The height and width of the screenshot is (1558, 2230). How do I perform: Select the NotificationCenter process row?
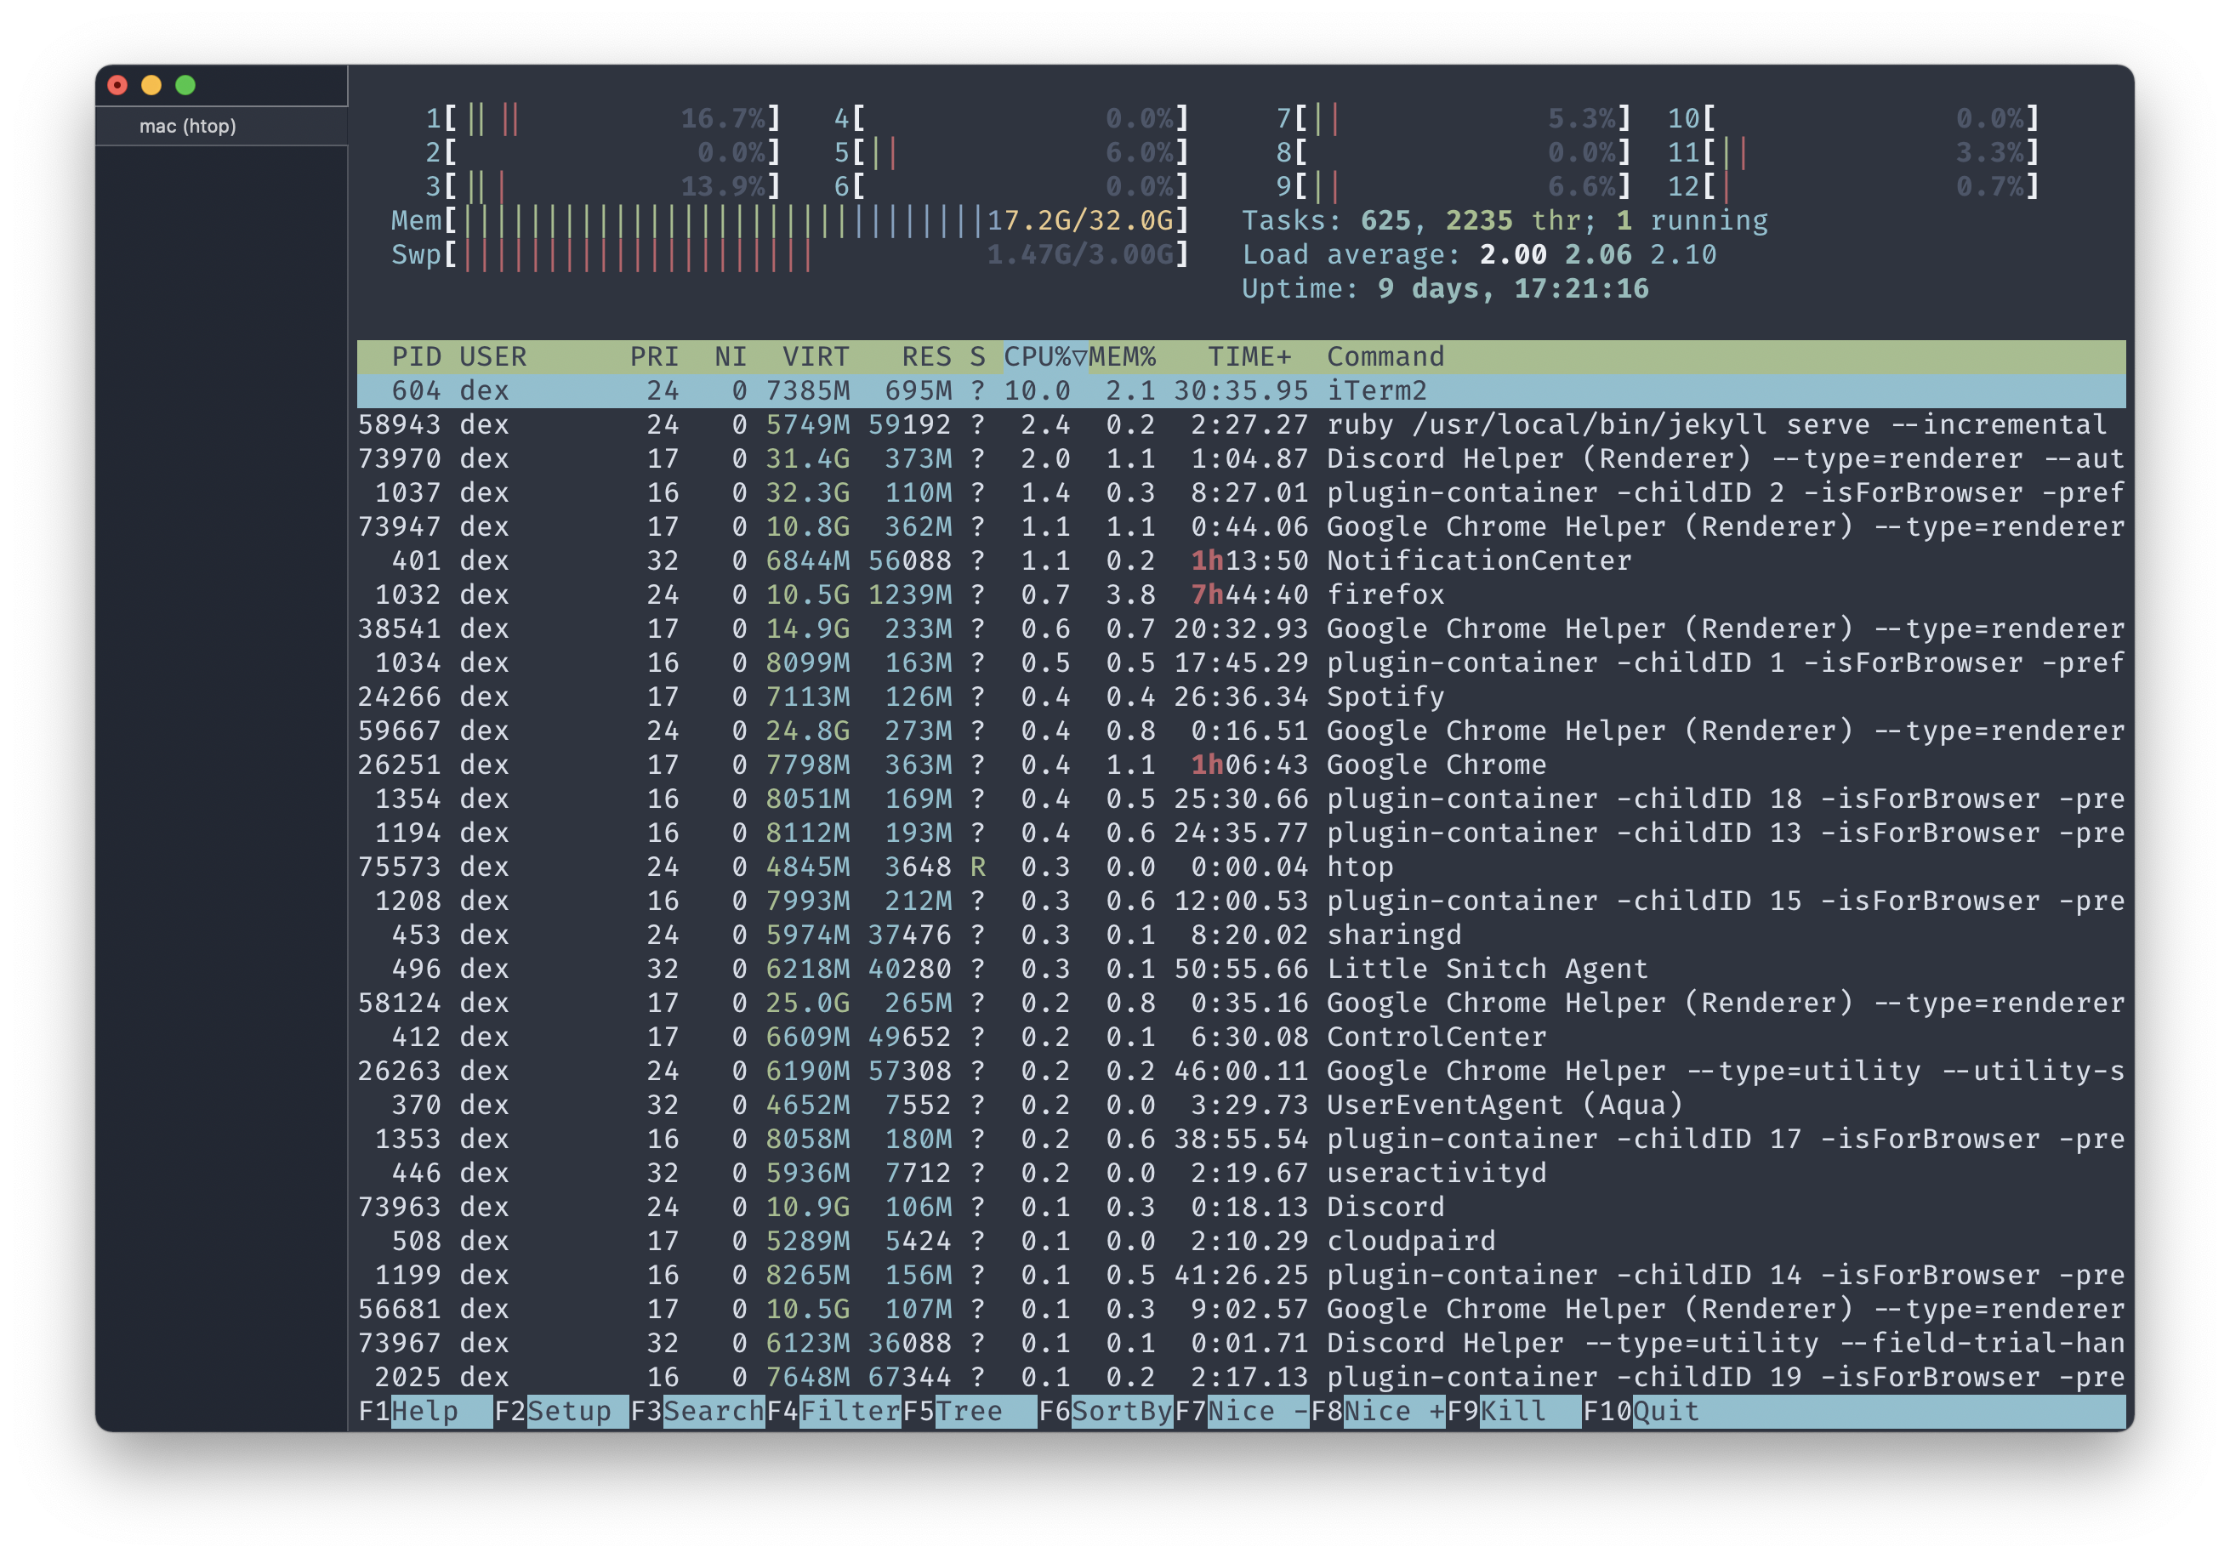(1241, 560)
